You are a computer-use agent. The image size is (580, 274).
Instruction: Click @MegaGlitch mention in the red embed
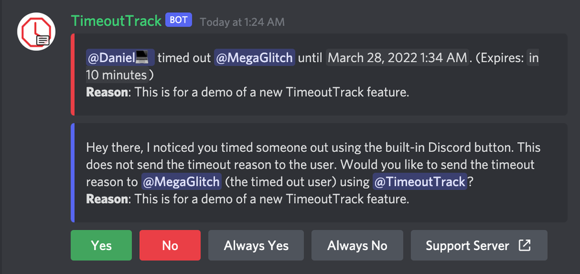254,58
